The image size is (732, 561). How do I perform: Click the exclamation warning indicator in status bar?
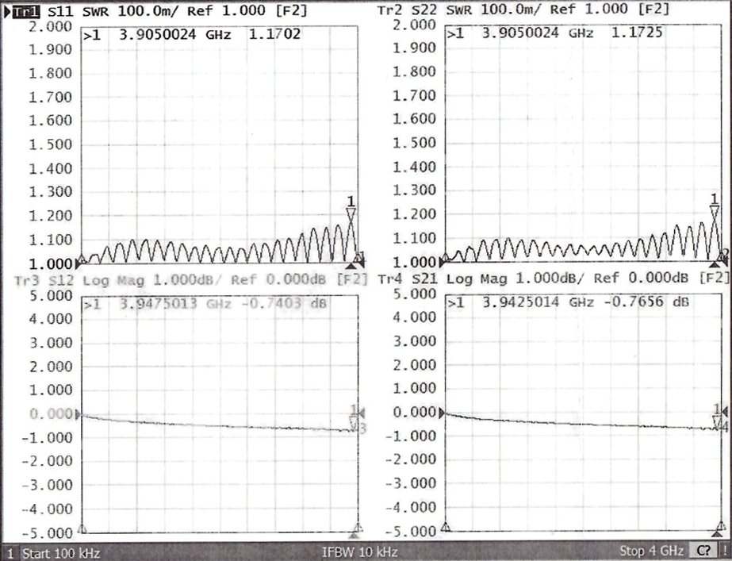724,551
